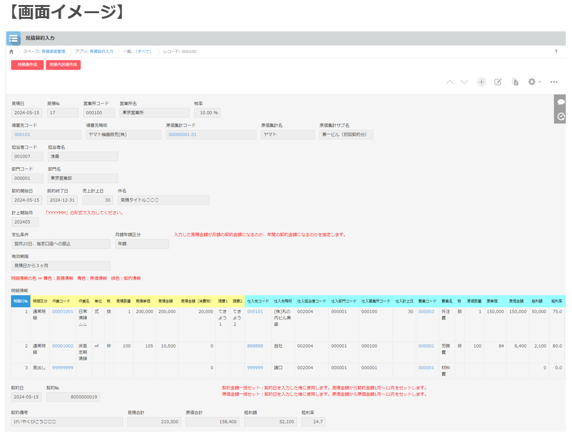Open work code link 99999999
Image resolution: width=572 pixels, height=436 pixels.
click(x=63, y=368)
